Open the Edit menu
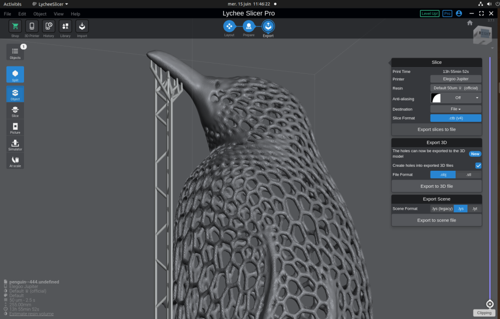 22,13
